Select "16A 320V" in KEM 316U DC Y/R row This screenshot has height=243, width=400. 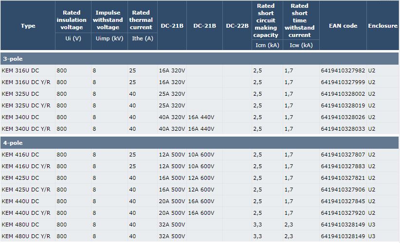pyautogui.click(x=172, y=82)
